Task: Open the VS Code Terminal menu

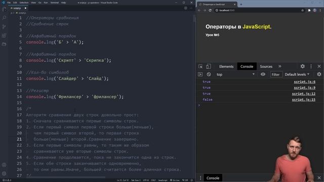Action: coord(55,3)
